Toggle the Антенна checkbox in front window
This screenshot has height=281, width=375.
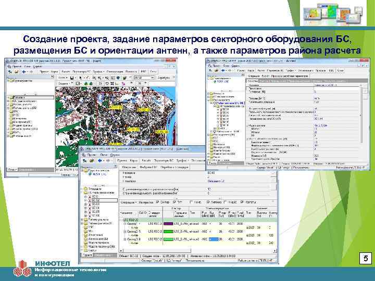(208, 202)
